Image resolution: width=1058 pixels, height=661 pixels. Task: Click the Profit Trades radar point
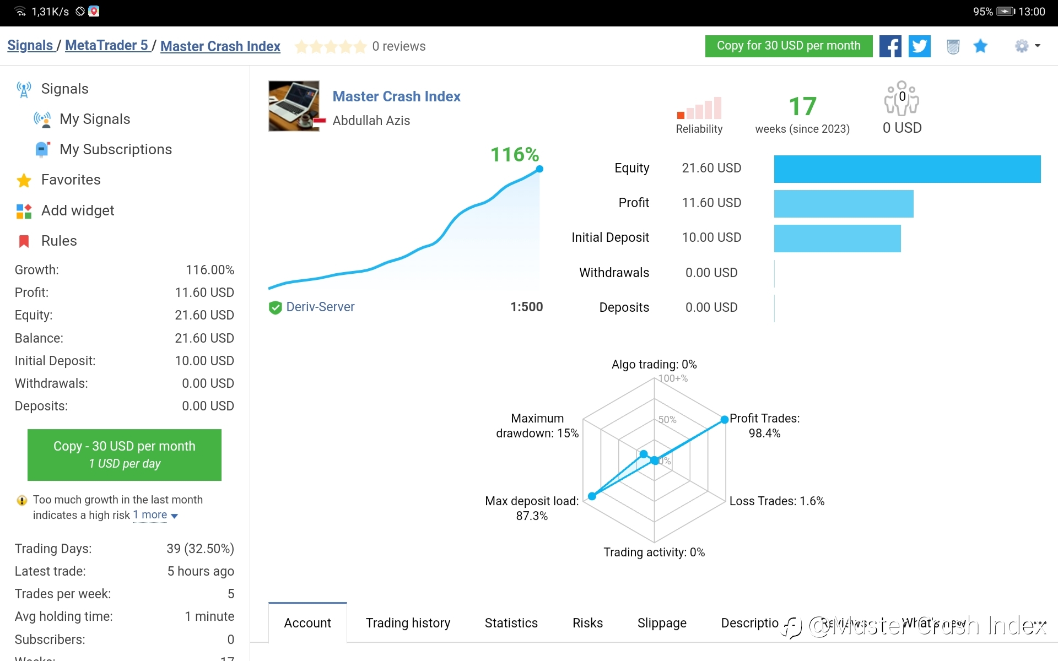coord(725,420)
